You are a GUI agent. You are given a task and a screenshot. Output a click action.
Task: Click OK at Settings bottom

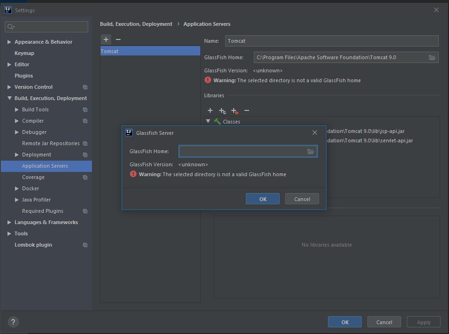pyautogui.click(x=345, y=322)
